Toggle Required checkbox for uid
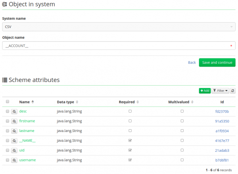Screen dimensions: 238x174 click(130, 150)
